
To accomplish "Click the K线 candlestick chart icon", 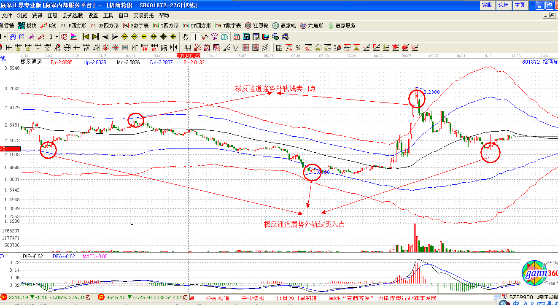I will coord(49,26).
